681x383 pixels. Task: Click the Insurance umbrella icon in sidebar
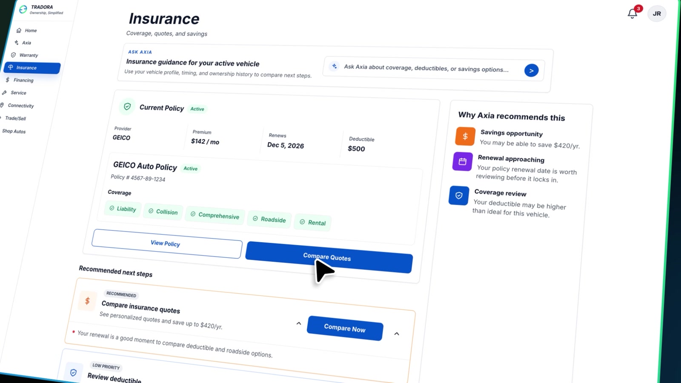(x=11, y=67)
